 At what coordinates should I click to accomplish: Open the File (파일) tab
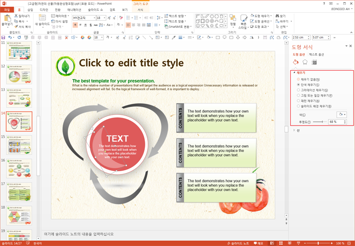point(7,10)
